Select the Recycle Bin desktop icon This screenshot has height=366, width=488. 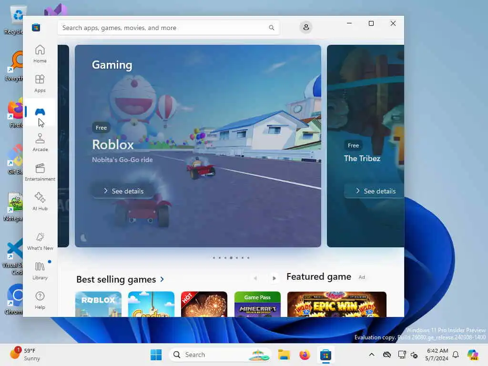coord(14,20)
